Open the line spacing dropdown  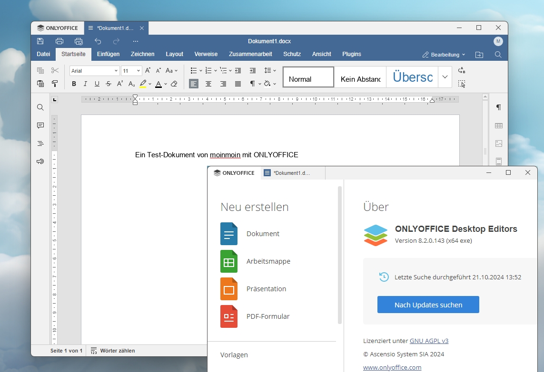(270, 71)
